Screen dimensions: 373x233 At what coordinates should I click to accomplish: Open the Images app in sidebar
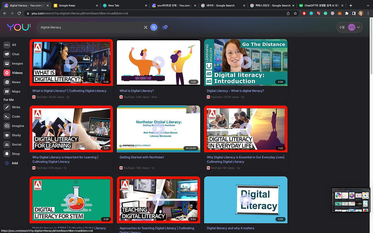click(x=13, y=63)
